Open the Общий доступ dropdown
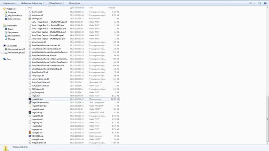Image resolution: width=269 pixels, height=151 pixels. (x=57, y=3)
